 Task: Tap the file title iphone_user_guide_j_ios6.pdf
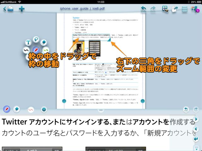pos(82,8)
